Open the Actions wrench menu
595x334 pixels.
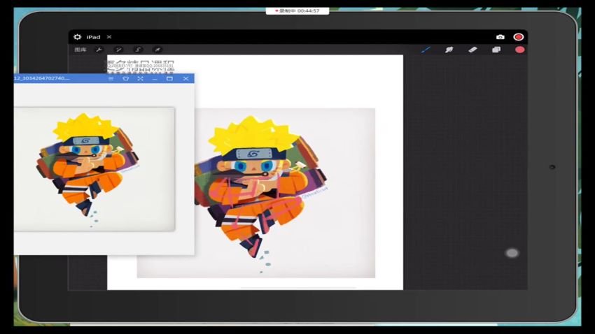99,50
